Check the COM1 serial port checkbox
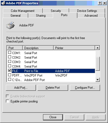 point(10,53)
